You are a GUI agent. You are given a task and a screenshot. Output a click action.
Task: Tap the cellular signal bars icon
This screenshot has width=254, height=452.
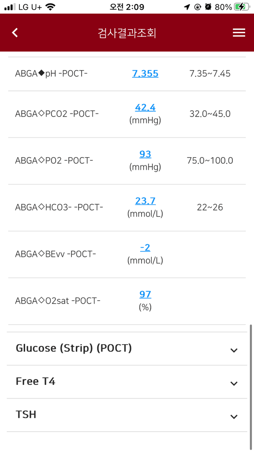10,7
